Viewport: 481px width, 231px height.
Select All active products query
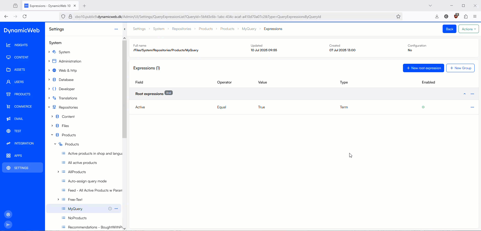click(82, 163)
